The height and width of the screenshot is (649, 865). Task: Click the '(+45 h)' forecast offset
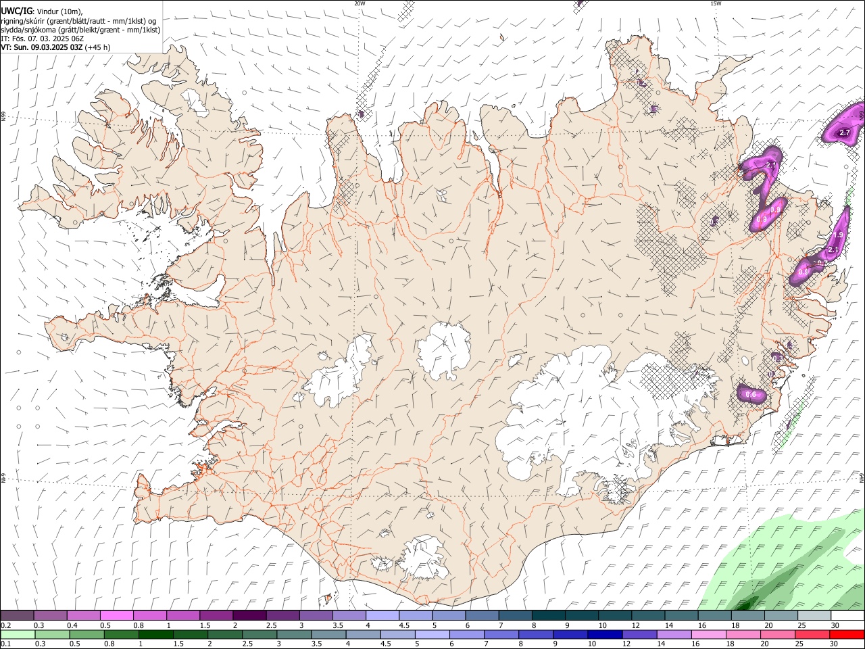coord(98,47)
